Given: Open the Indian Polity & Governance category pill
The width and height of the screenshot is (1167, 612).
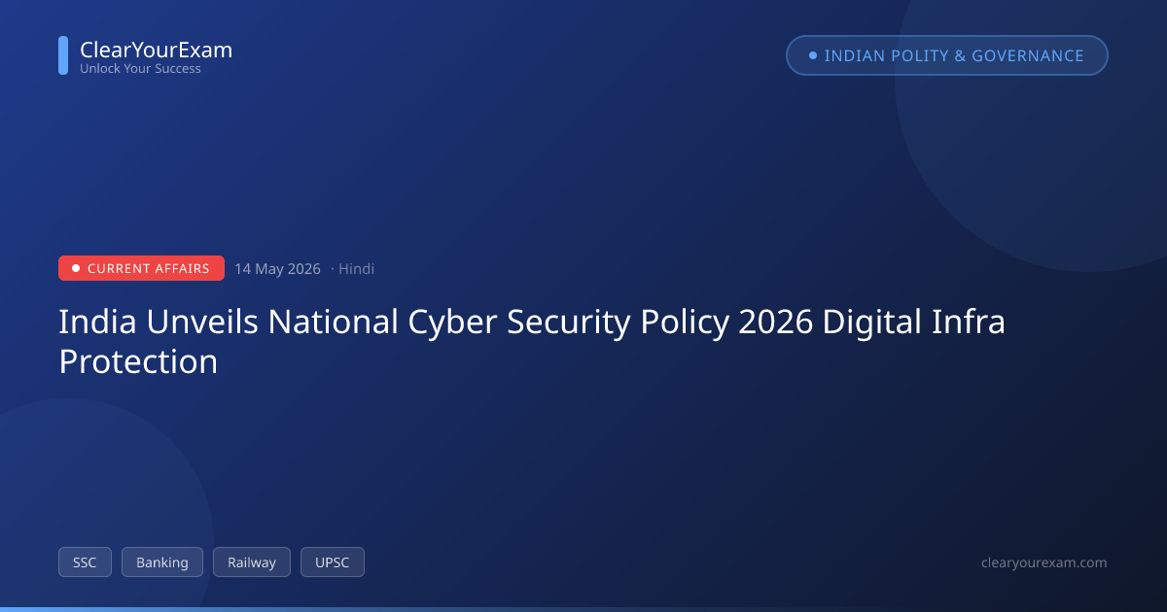Looking at the screenshot, I should click(x=947, y=55).
